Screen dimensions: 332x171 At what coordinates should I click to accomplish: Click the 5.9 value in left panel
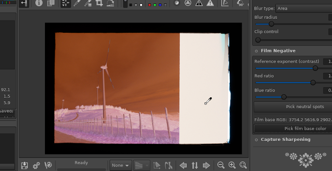(7, 103)
